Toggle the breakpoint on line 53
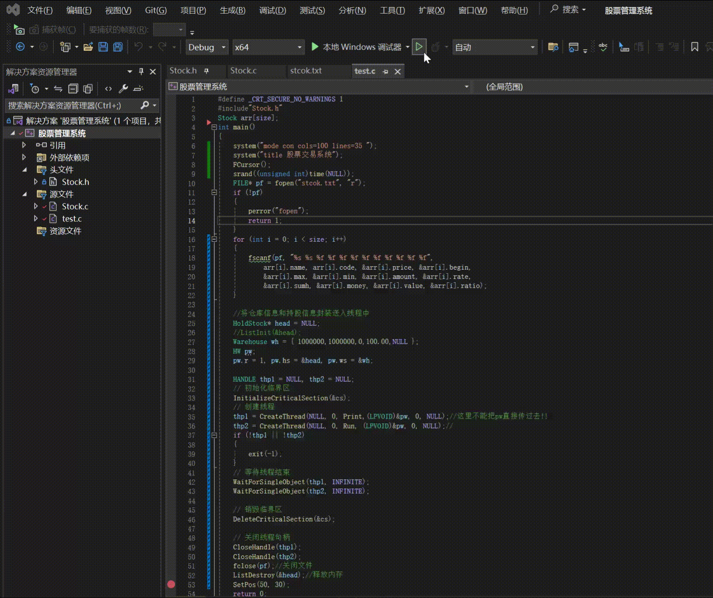This screenshot has width=713, height=598. click(x=171, y=584)
